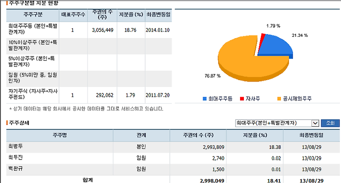The image size is (341, 183).
Task: Click the 3,056,449 share count cell
Action: tap(103, 30)
